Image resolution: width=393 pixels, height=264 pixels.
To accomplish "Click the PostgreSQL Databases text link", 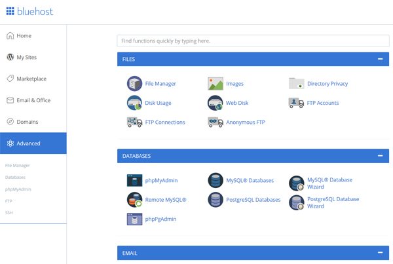I will click(x=253, y=200).
